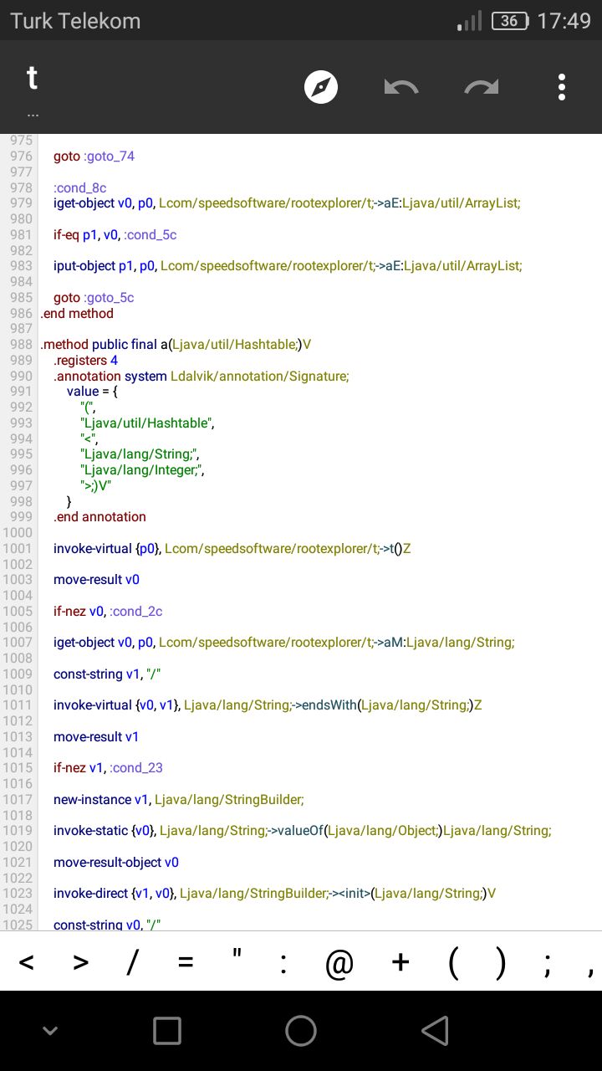Screen dimensions: 602x1071
Task: Tap the 'new-instance v1' StringBuilder line
Action: 179,800
